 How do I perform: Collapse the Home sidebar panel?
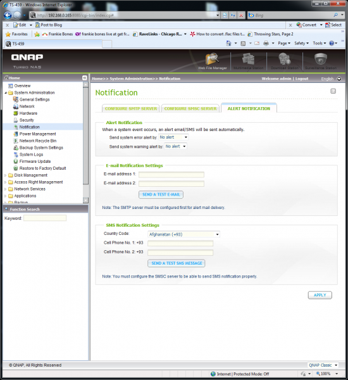[85, 78]
